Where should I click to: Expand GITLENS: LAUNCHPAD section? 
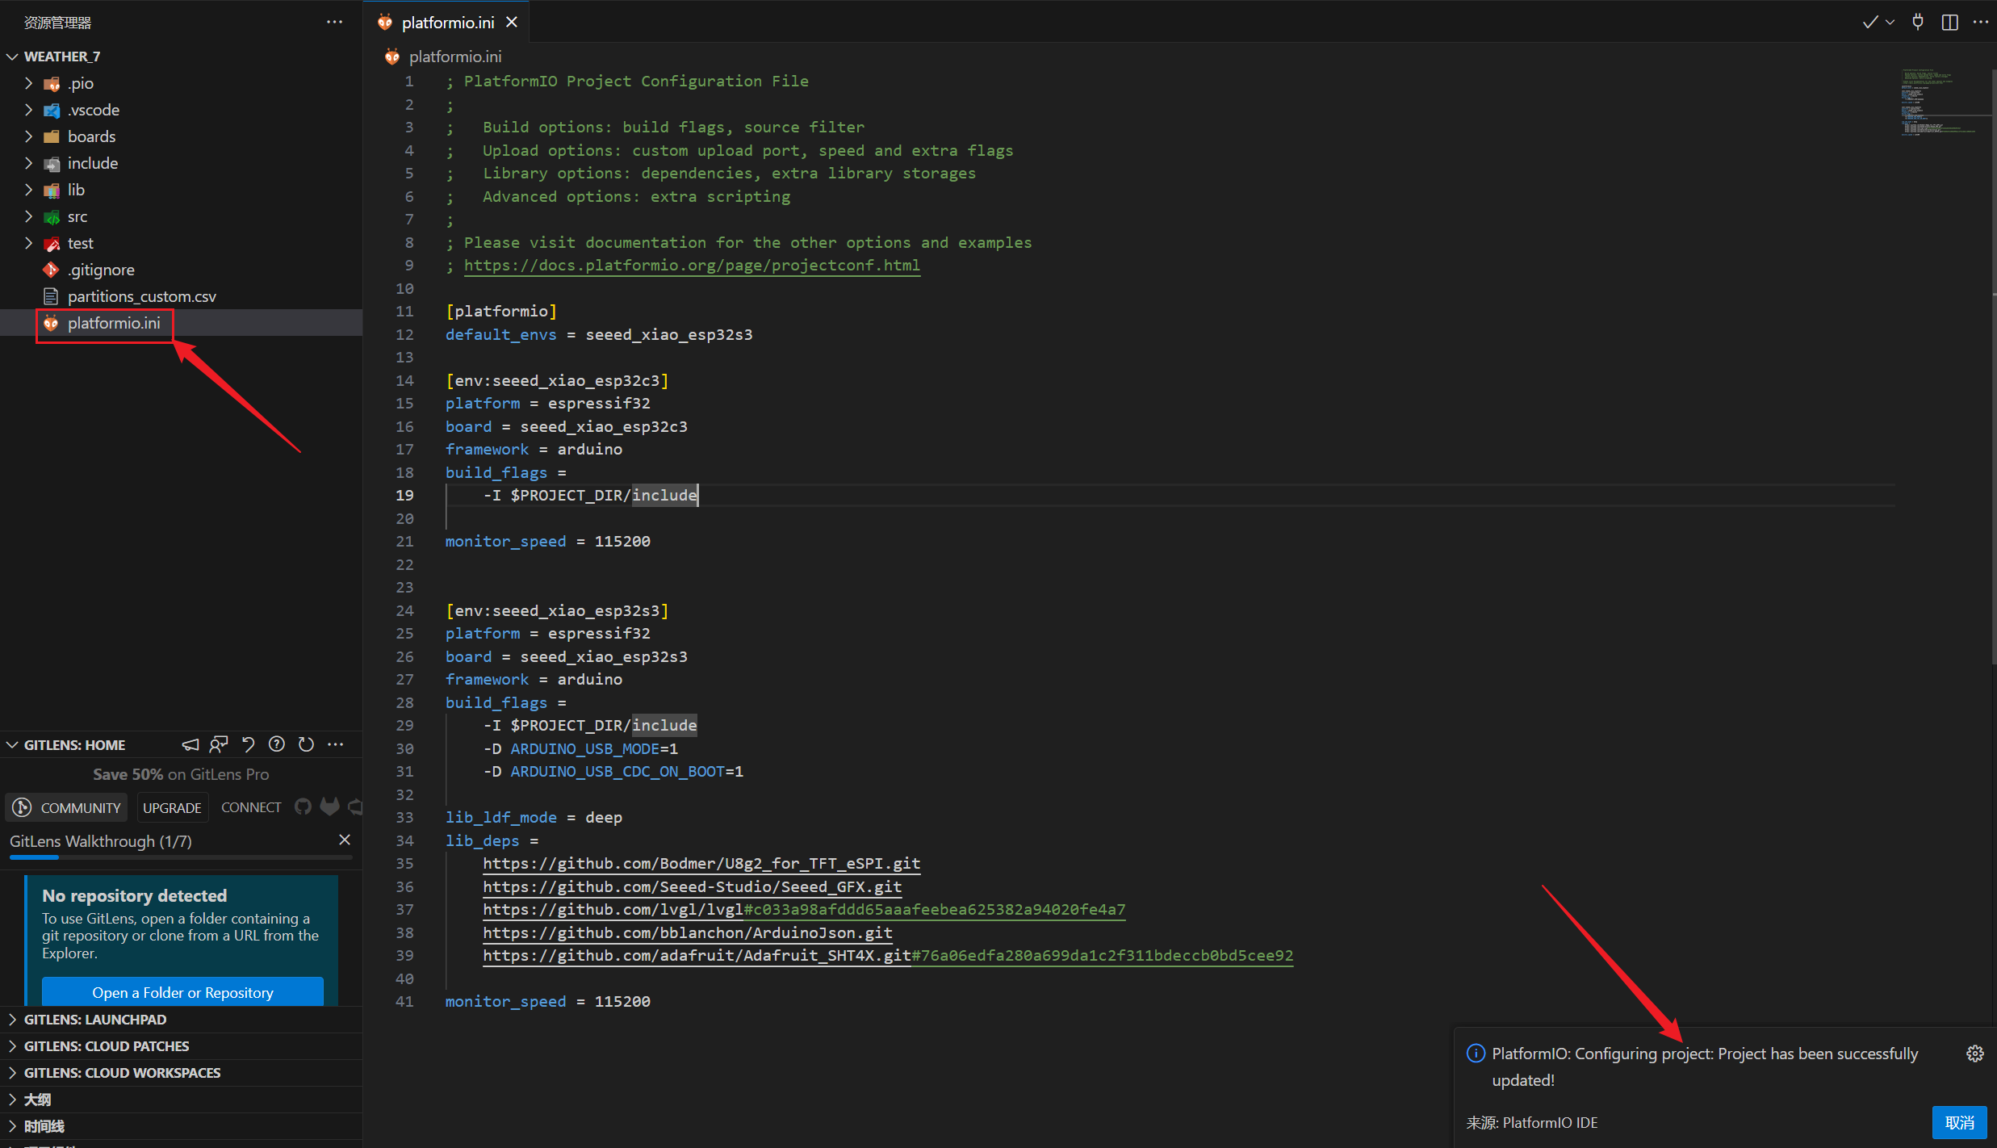[95, 1020]
